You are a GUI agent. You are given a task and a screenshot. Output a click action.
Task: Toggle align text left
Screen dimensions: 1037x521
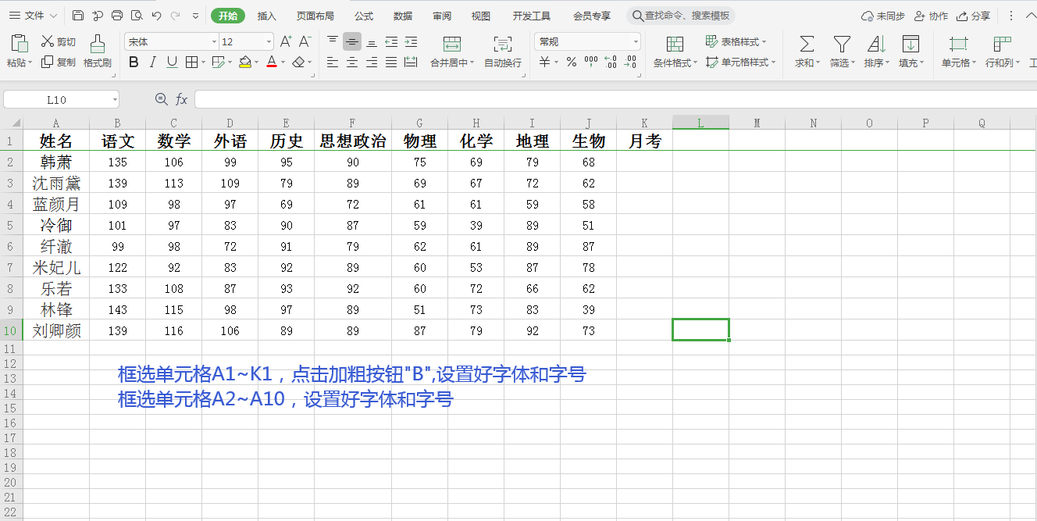click(x=333, y=62)
